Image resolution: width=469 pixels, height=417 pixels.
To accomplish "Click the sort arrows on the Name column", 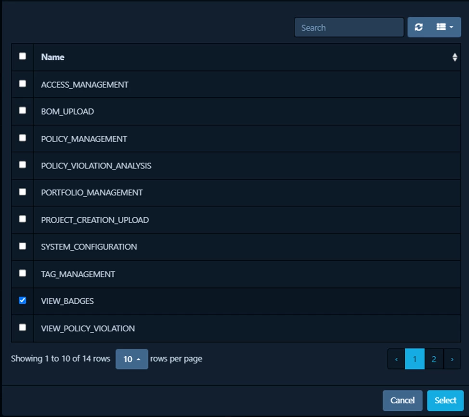I will (x=455, y=57).
